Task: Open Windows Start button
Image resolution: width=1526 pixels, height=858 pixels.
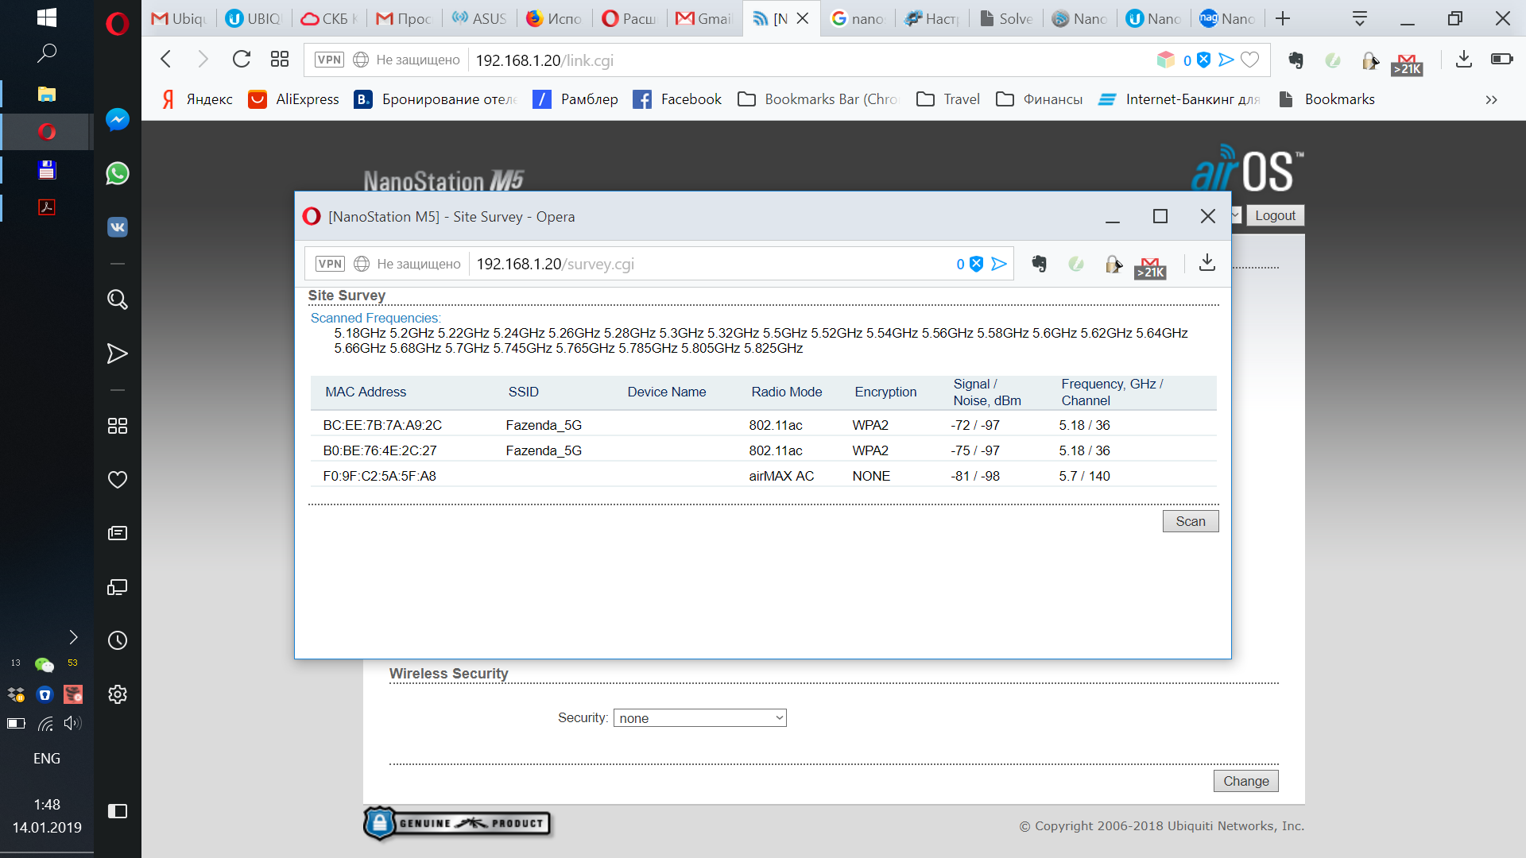Action: point(46,17)
